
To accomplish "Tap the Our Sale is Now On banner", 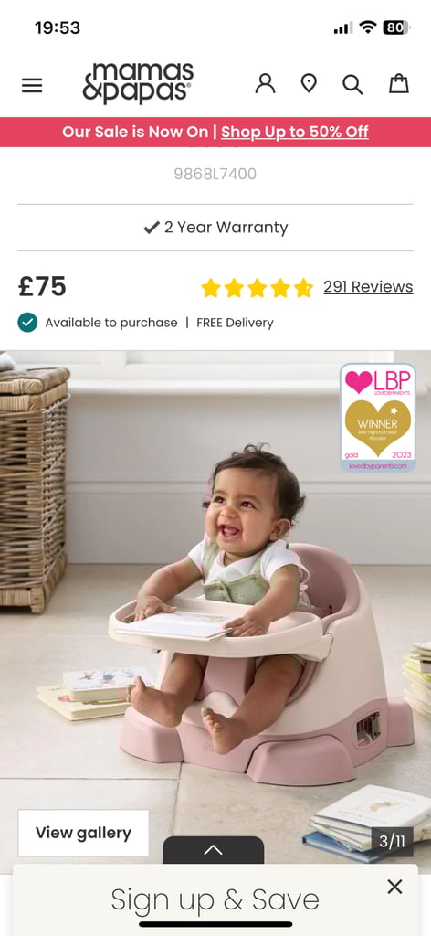I will [x=215, y=132].
